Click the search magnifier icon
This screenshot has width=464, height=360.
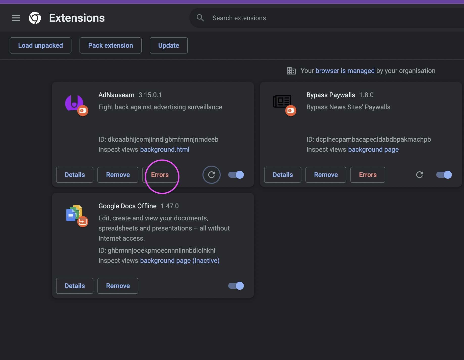pyautogui.click(x=200, y=18)
